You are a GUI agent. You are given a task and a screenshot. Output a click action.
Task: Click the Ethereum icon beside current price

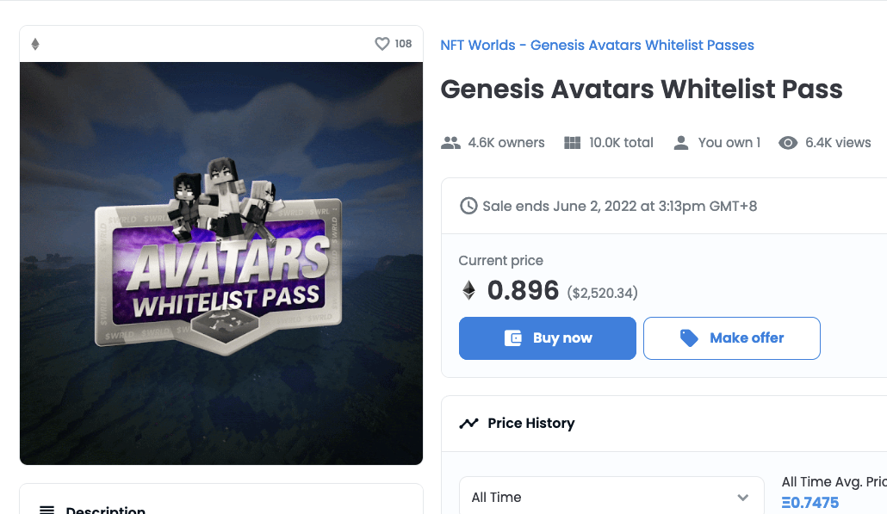pos(468,290)
